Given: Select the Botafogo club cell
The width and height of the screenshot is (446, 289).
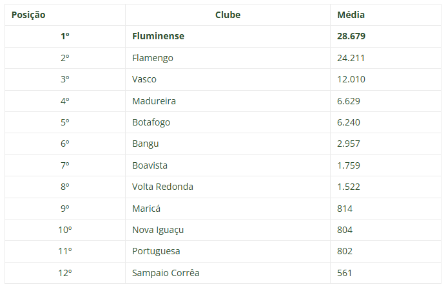Looking at the screenshot, I should [151, 122].
